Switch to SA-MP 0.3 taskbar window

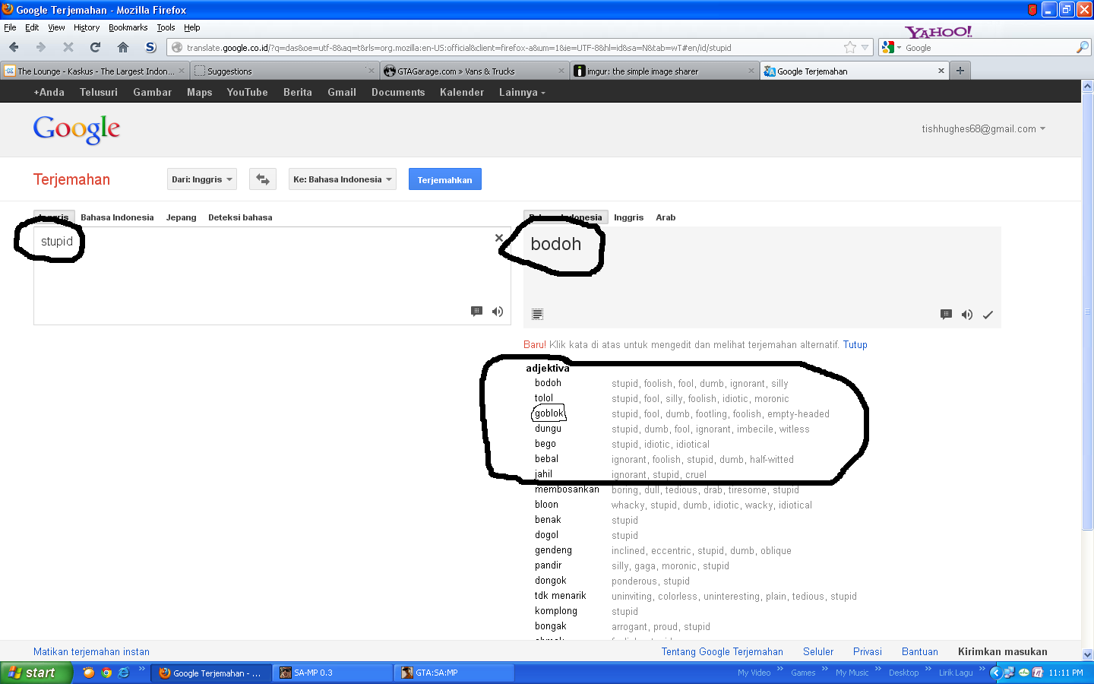click(332, 673)
